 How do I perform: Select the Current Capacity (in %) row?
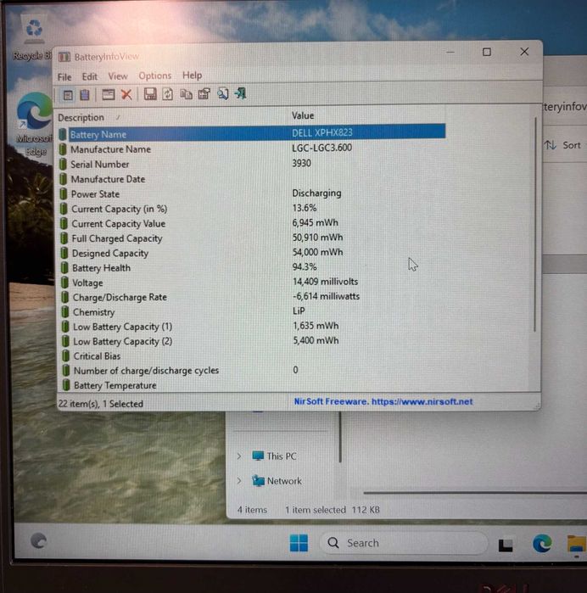[252, 209]
